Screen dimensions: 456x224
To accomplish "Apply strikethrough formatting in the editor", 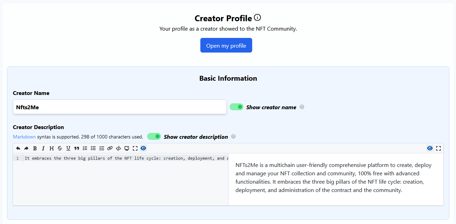I will 60,149.
